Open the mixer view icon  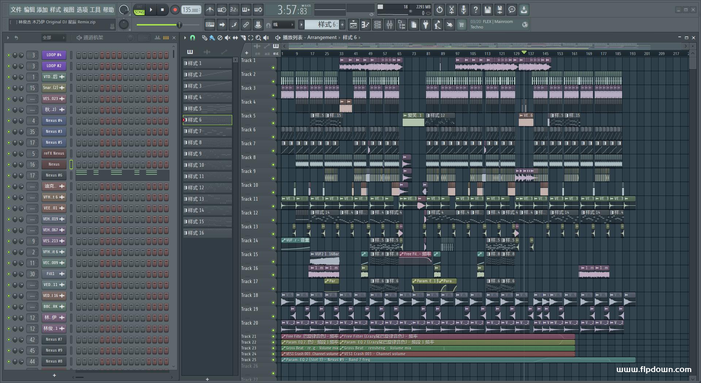pyautogui.click(x=390, y=25)
